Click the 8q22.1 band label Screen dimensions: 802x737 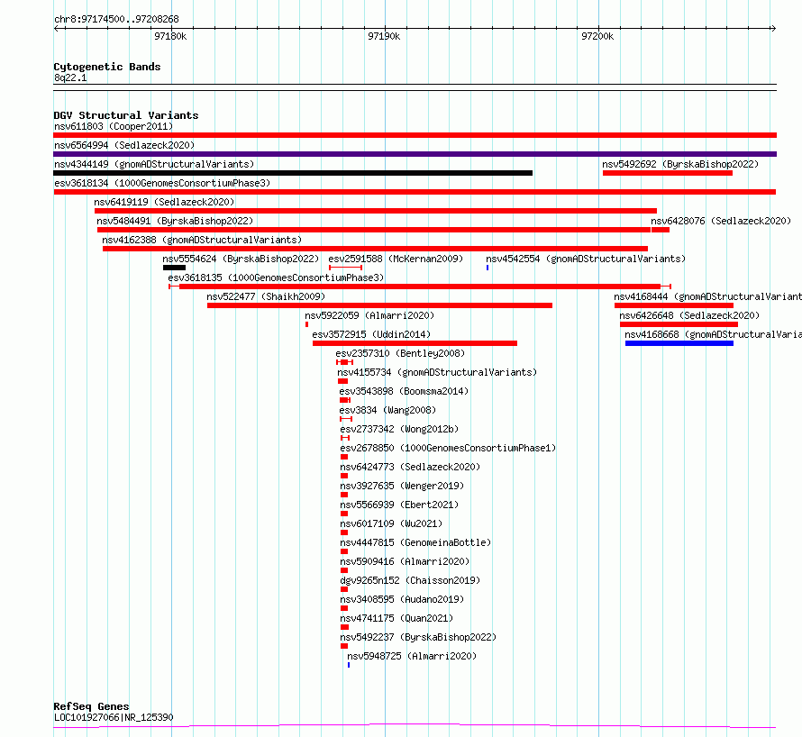tap(70, 77)
